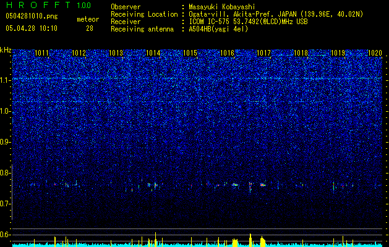
Task: Click the 'meteor' count label
Action: point(88,19)
